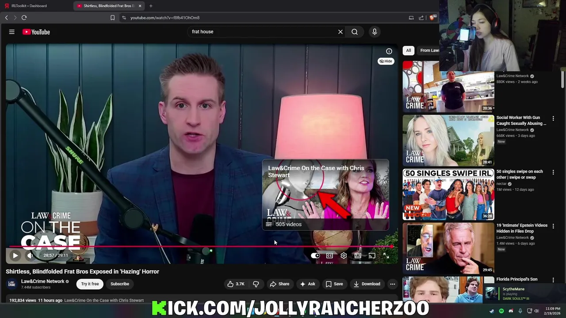Turn on closed captions

pyautogui.click(x=329, y=255)
